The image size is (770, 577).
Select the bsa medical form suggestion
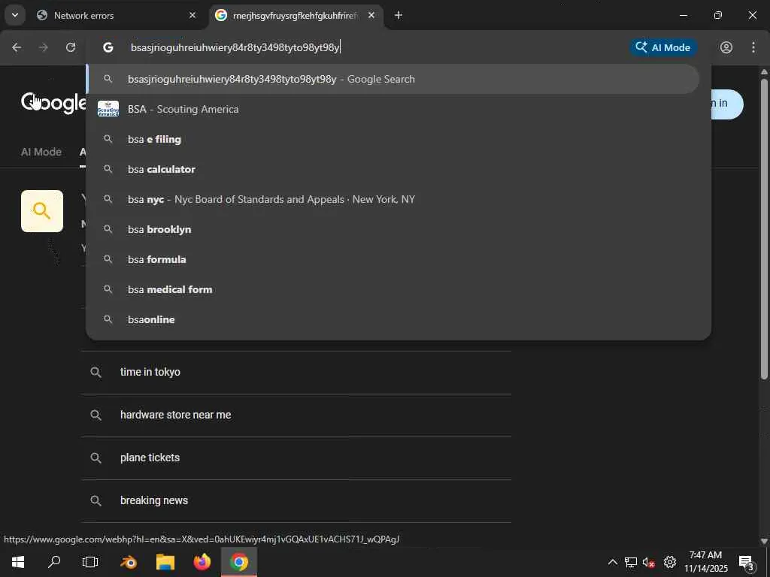pyautogui.click(x=393, y=289)
